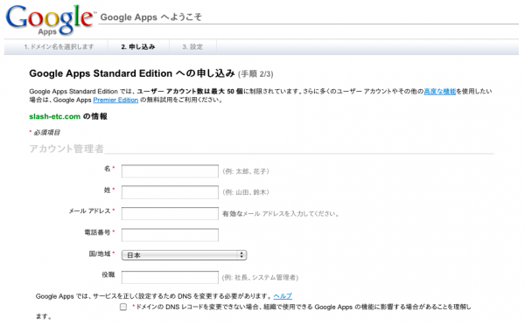Open the 国/地域 dropdown showing 日本
Image resolution: width=525 pixels, height=325 pixels.
pyautogui.click(x=184, y=255)
